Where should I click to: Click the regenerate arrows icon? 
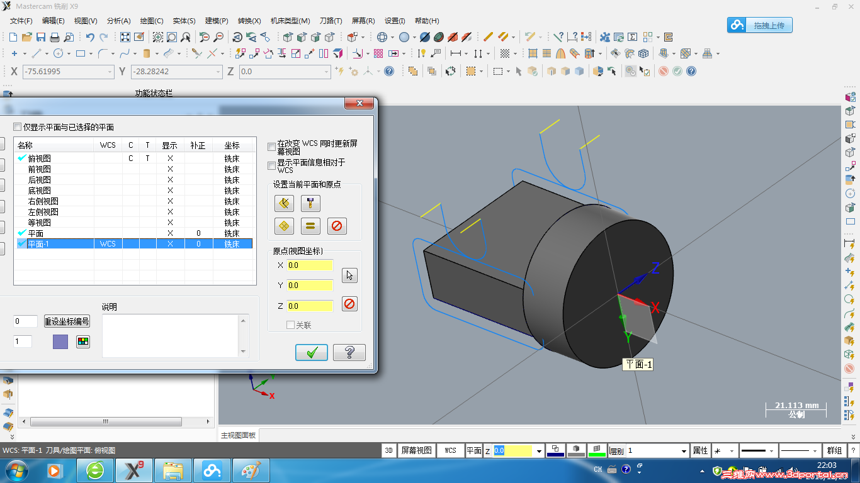click(450, 71)
